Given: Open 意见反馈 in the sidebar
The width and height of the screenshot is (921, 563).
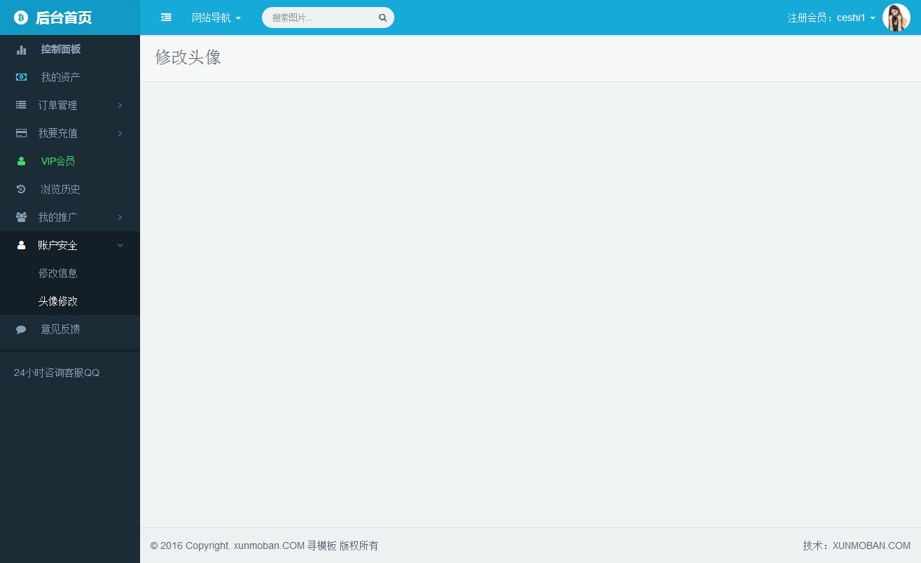Looking at the screenshot, I should click(x=60, y=329).
